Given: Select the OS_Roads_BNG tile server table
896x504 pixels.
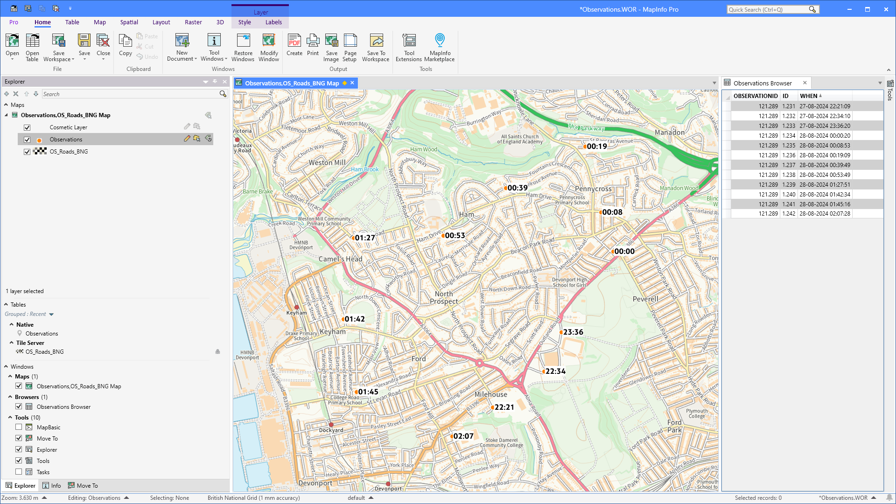Looking at the screenshot, I should 44,351.
